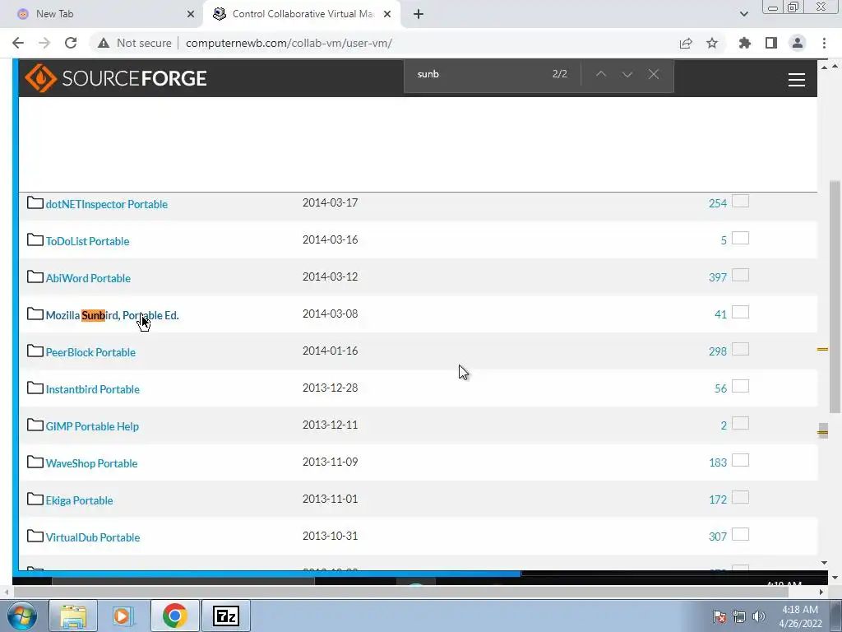This screenshot has height=632, width=842.
Task: Open VirtualDub Portable folder
Action: [92, 538]
